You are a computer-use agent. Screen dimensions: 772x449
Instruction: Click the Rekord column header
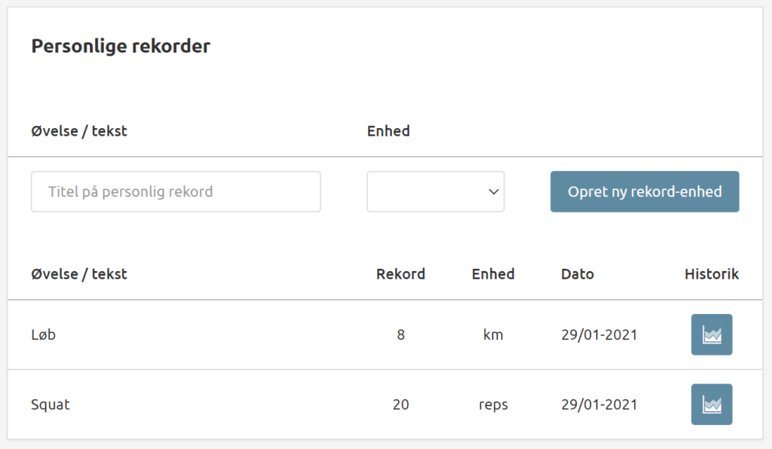[x=400, y=274]
